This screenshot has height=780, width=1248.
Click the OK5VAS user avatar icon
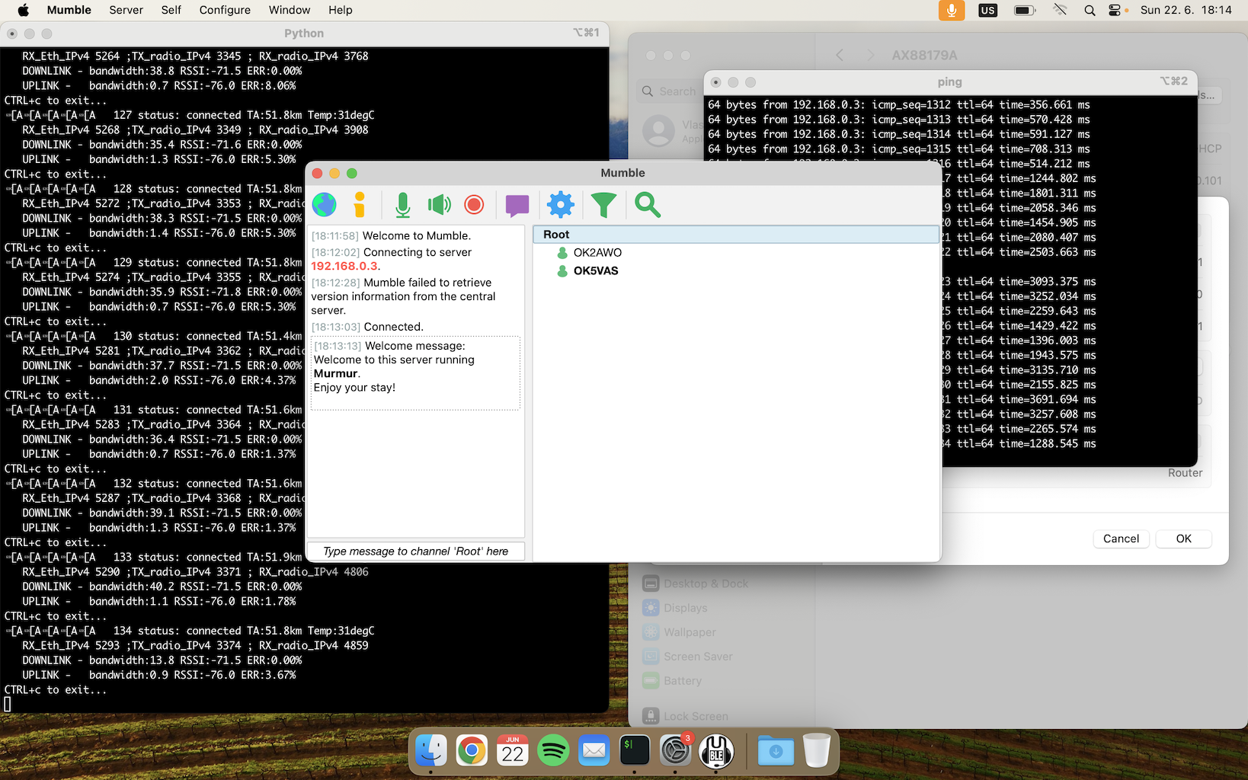point(562,271)
